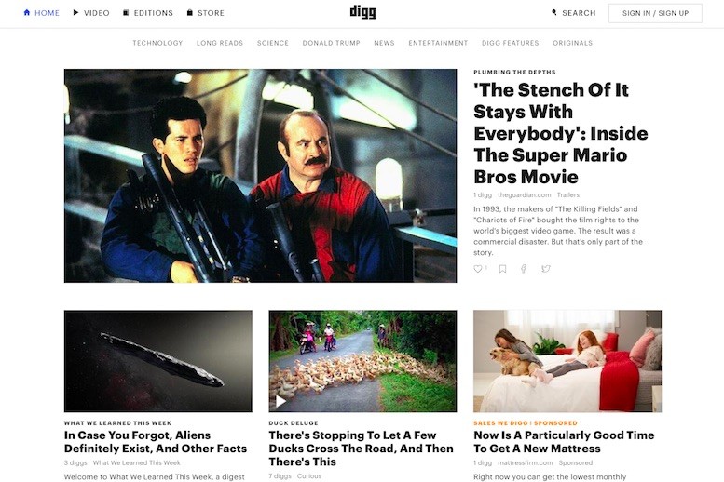Open theguardian.com source link
This screenshot has width=724, height=482.
[524, 195]
